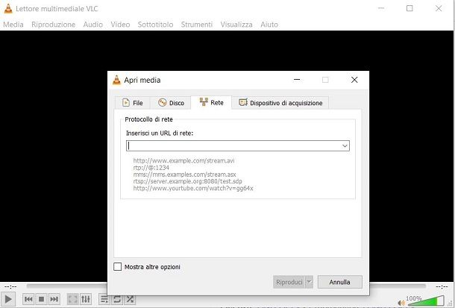Minimize the Apri media dialog
This screenshot has width=455, height=308.
click(x=297, y=80)
